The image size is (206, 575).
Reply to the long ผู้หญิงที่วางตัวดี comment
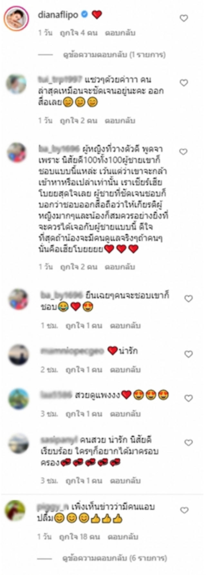pyautogui.click(x=120, y=267)
